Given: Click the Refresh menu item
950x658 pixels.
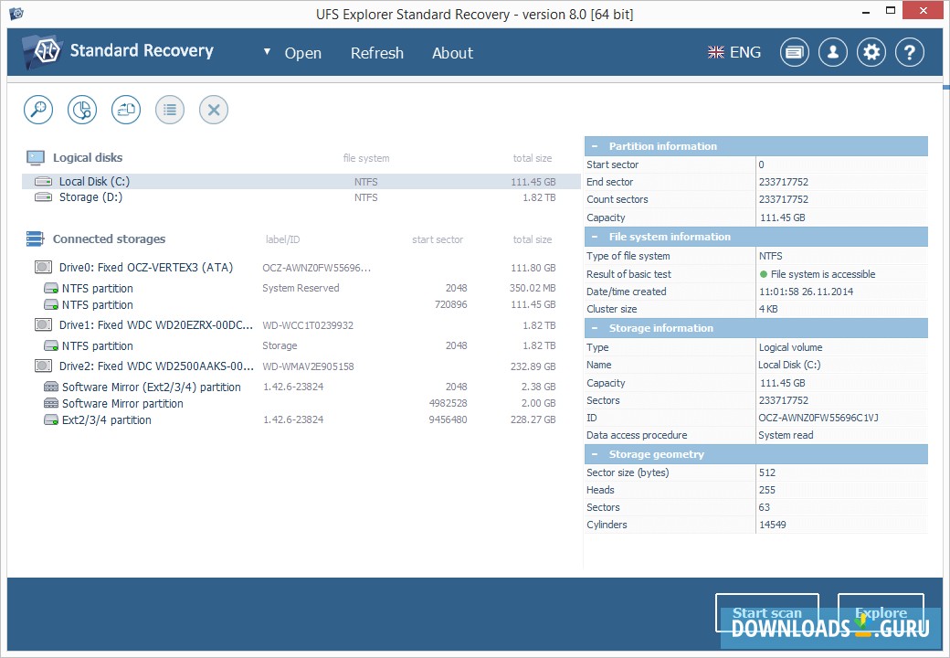Looking at the screenshot, I should (x=377, y=53).
